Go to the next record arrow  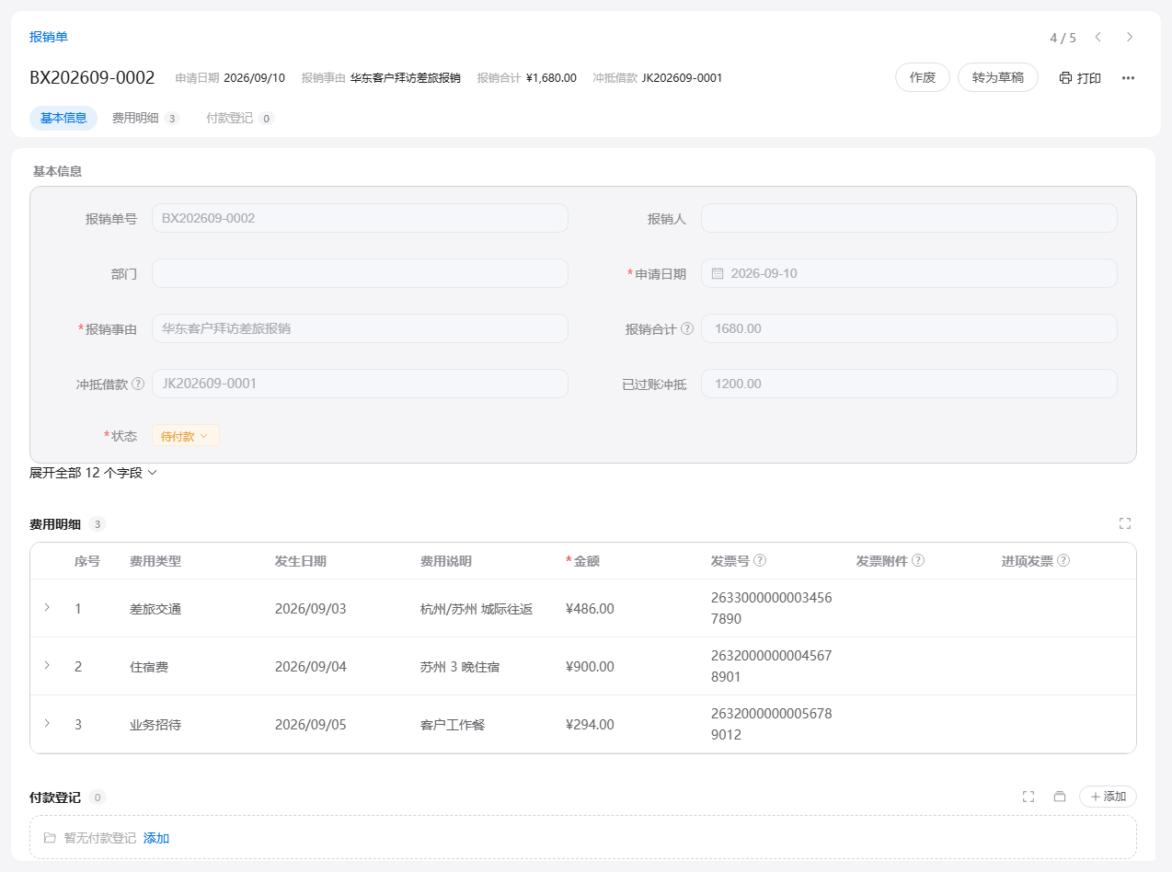[1130, 37]
